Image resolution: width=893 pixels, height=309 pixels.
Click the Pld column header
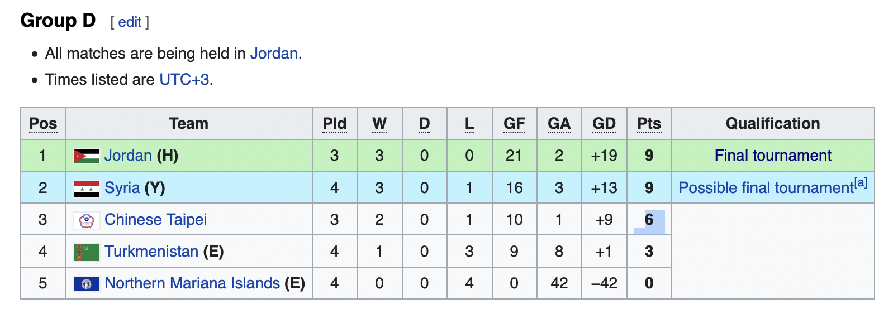point(335,124)
